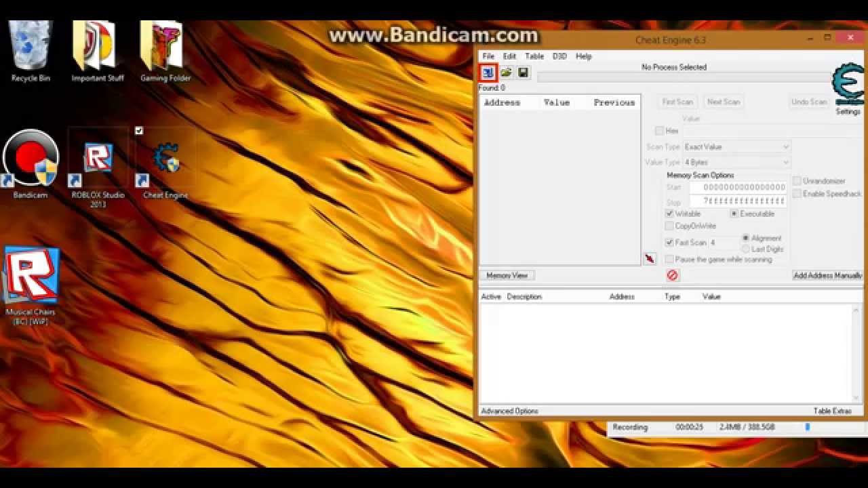Select the Important Stuff folder icon
The image size is (868, 488).
(98, 52)
